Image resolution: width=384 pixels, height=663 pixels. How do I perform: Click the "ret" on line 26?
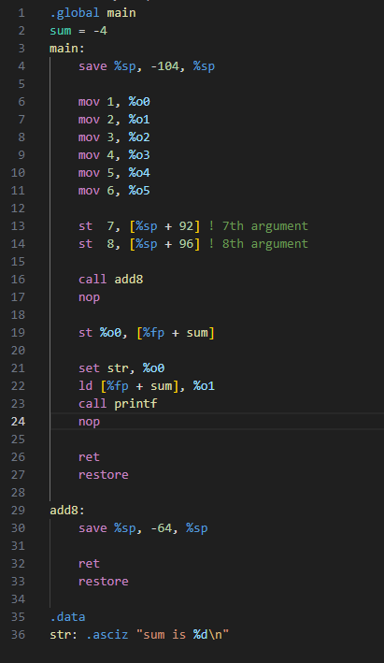89,457
